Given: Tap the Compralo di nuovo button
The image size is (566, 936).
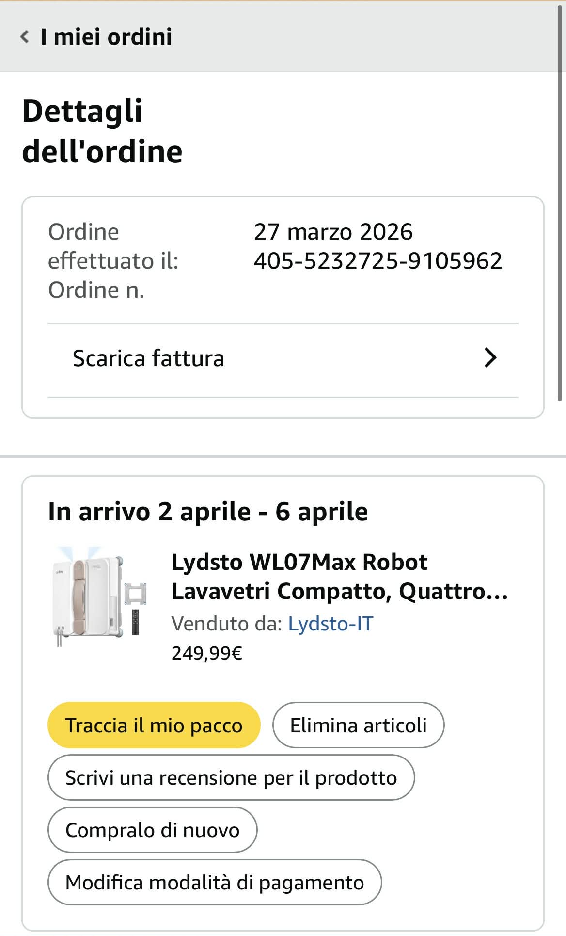Looking at the screenshot, I should click(x=152, y=830).
